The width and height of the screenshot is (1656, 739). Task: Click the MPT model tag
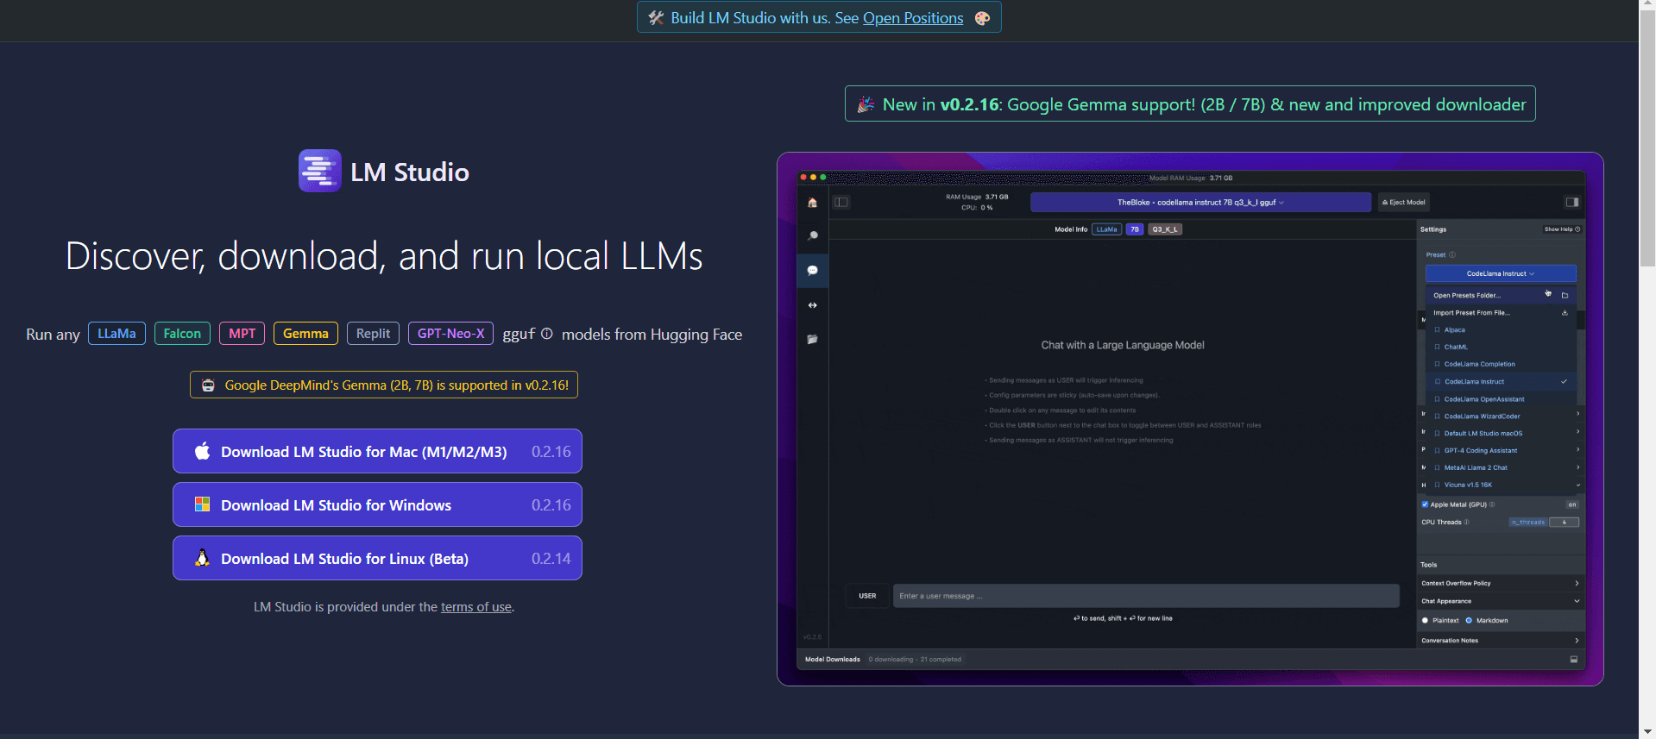(242, 334)
